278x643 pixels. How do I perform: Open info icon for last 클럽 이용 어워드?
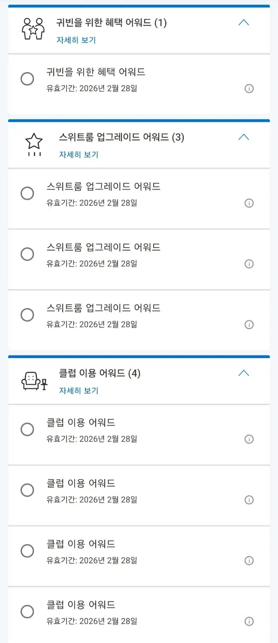(x=249, y=622)
